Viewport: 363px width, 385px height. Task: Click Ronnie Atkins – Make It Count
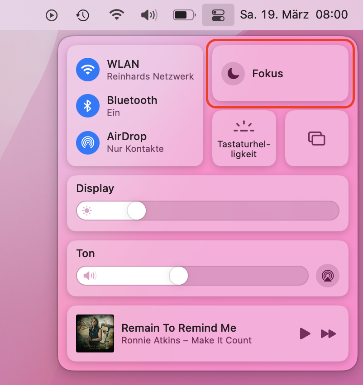[186, 340]
